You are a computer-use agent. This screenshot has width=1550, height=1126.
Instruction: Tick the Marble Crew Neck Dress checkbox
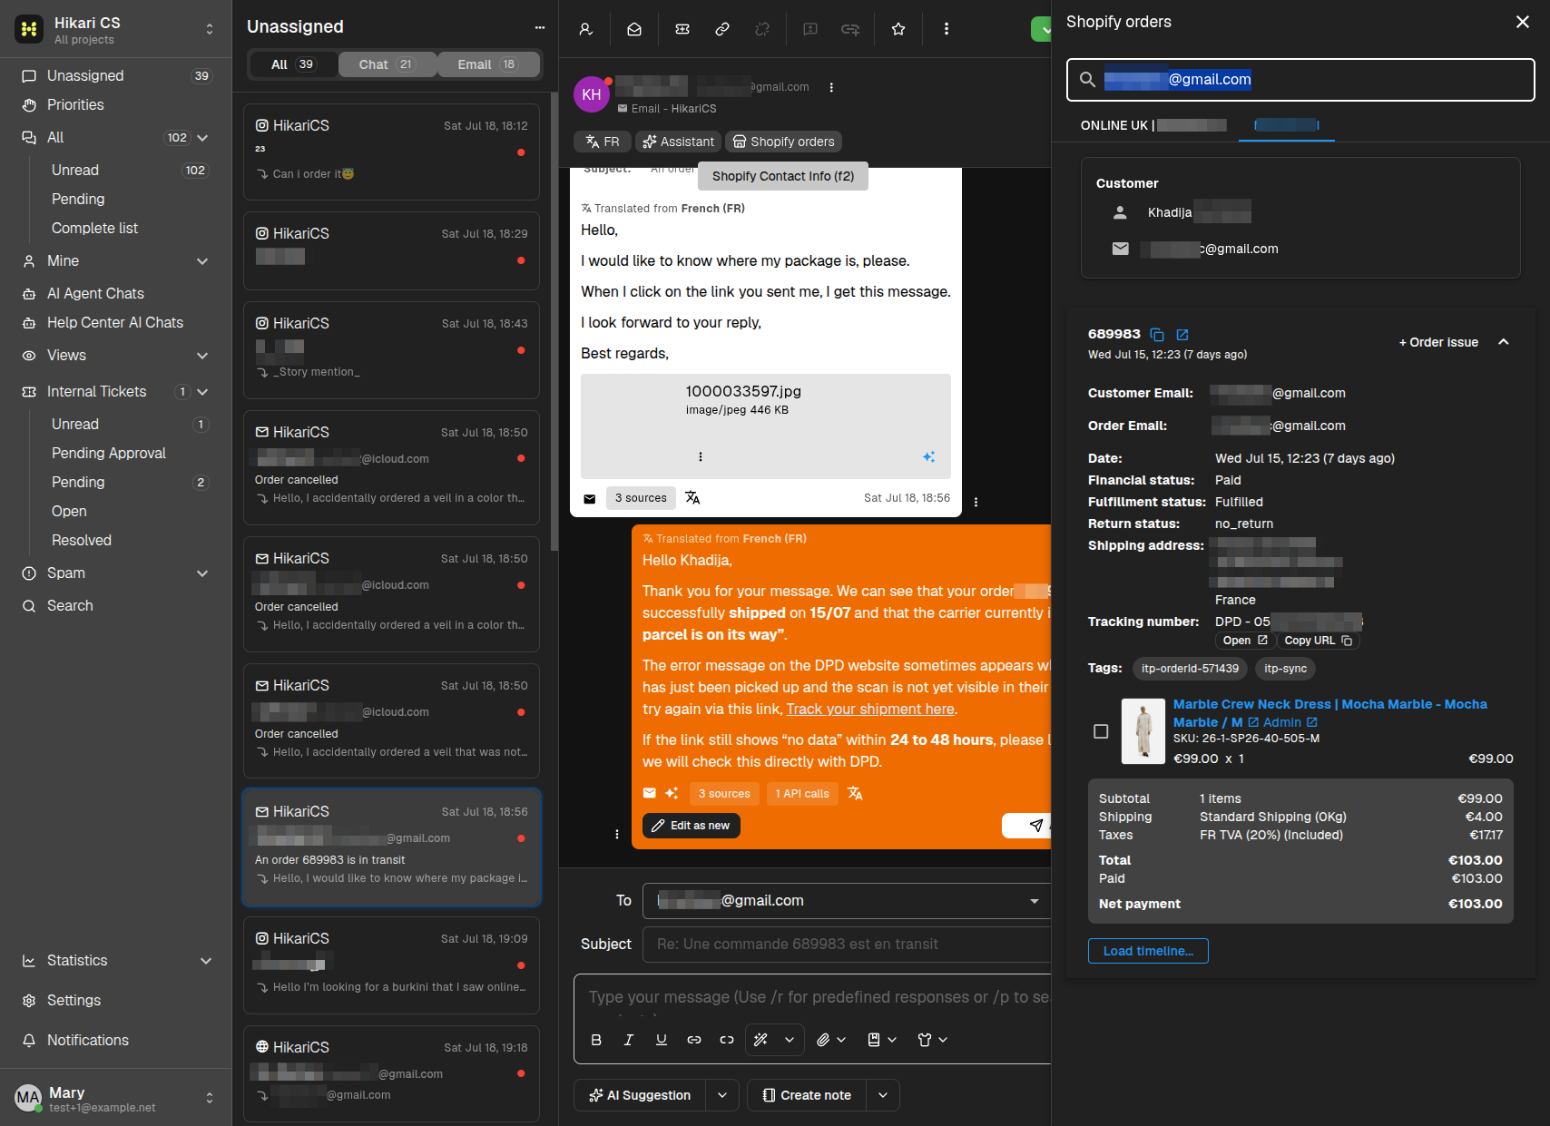pos(1101,731)
